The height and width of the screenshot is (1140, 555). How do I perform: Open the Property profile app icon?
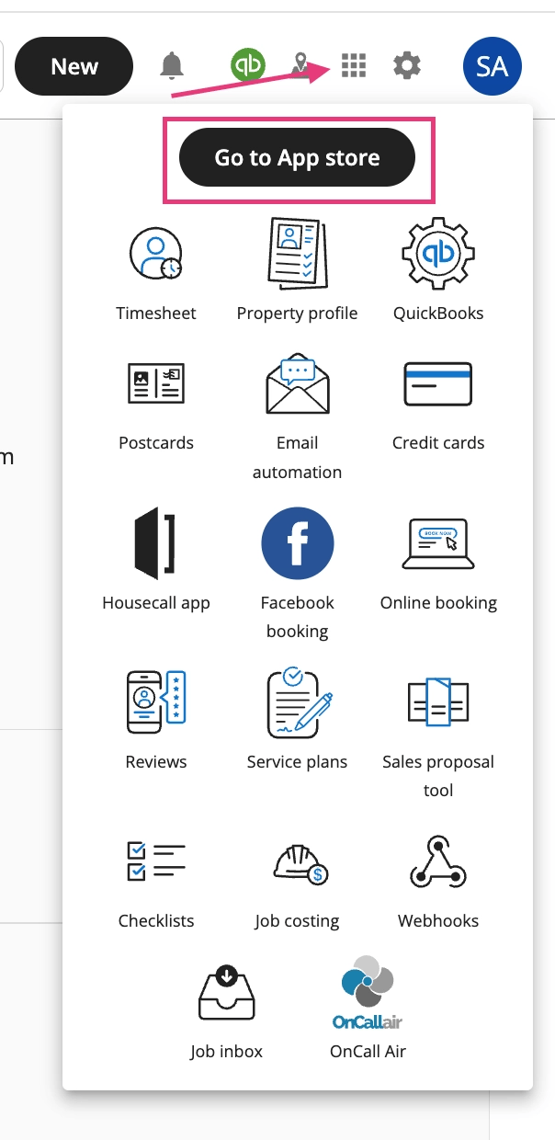tap(297, 253)
